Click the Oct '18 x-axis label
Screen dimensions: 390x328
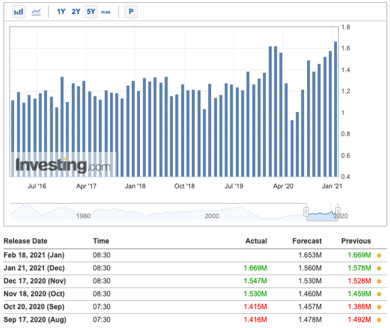(x=185, y=186)
